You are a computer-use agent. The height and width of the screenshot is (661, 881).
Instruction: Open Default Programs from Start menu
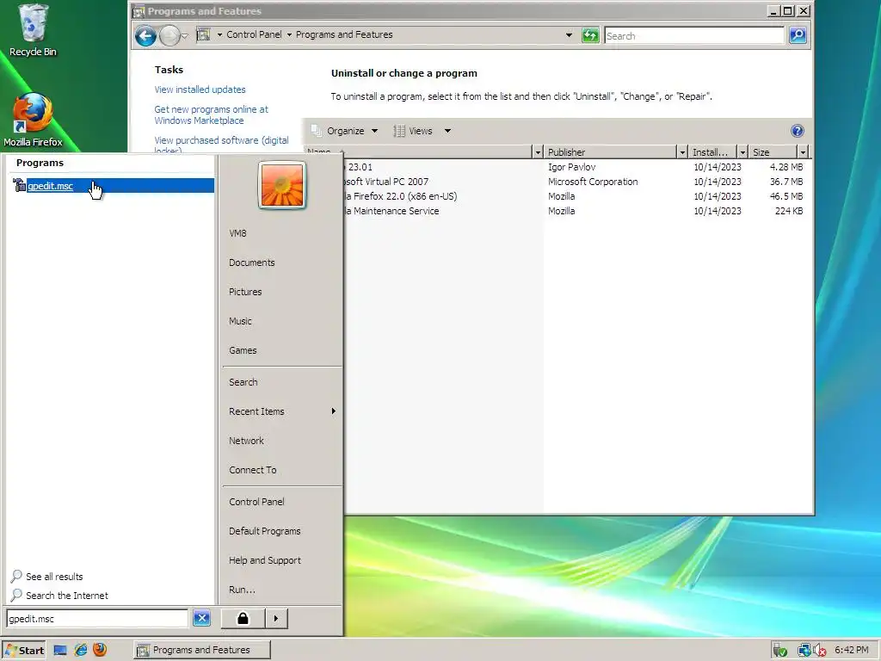265,531
